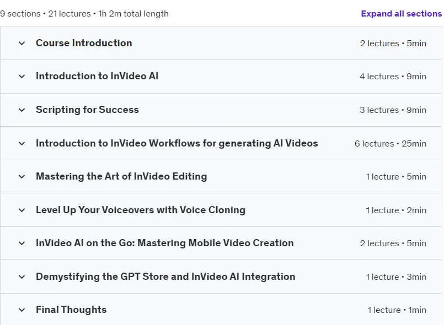444x325 pixels.
Task: Open the Introduction to InVideo AI section title
Action: pos(97,76)
